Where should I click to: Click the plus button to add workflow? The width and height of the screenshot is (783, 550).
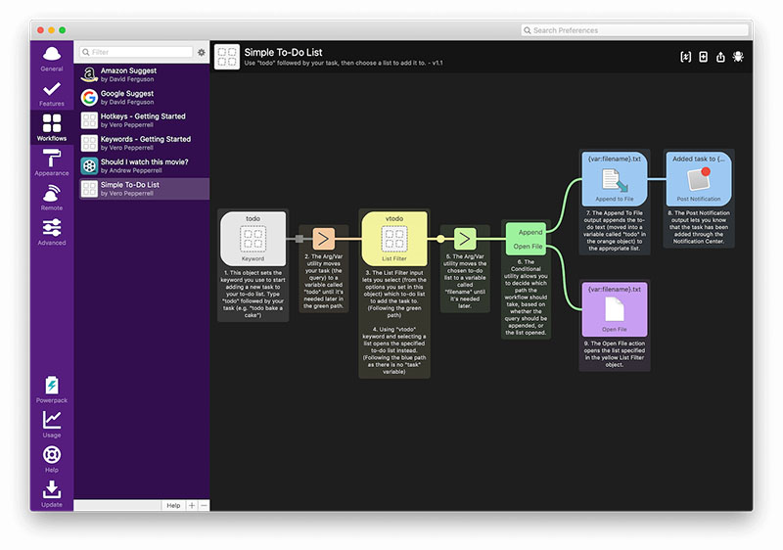(192, 506)
